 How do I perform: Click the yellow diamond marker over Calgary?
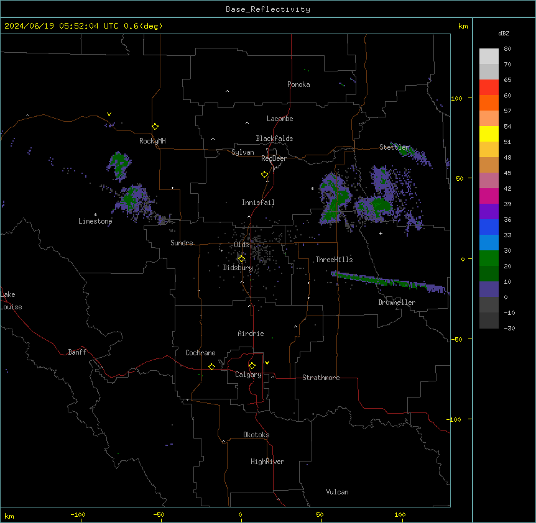[252, 366]
